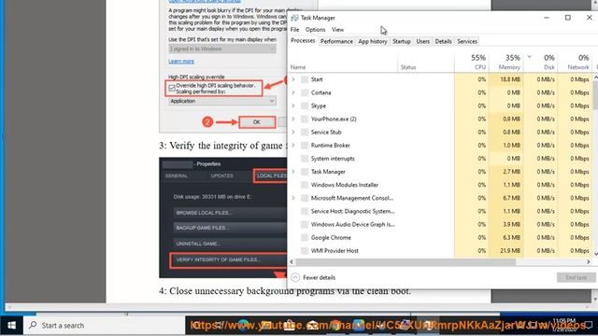Click the Status column header
The height and width of the screenshot is (336, 598).
coord(426,62)
